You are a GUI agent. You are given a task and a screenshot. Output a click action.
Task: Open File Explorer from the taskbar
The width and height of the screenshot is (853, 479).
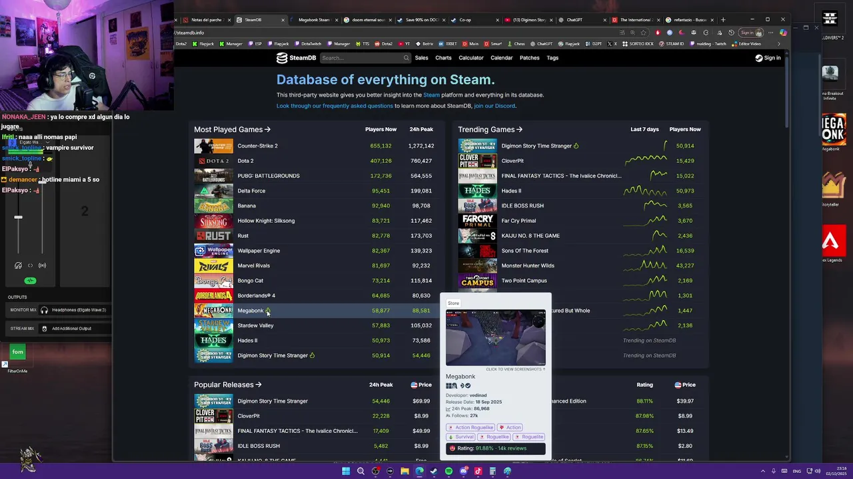point(405,471)
